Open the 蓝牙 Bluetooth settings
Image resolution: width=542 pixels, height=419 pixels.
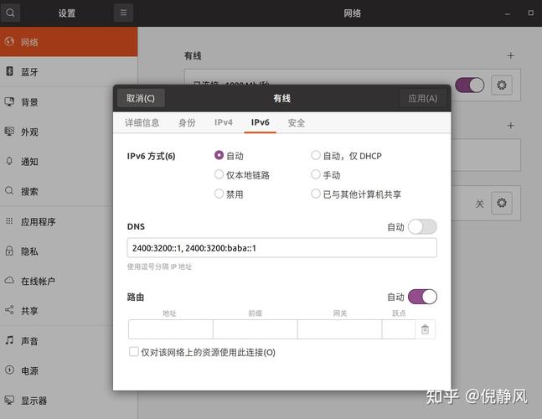coord(69,71)
